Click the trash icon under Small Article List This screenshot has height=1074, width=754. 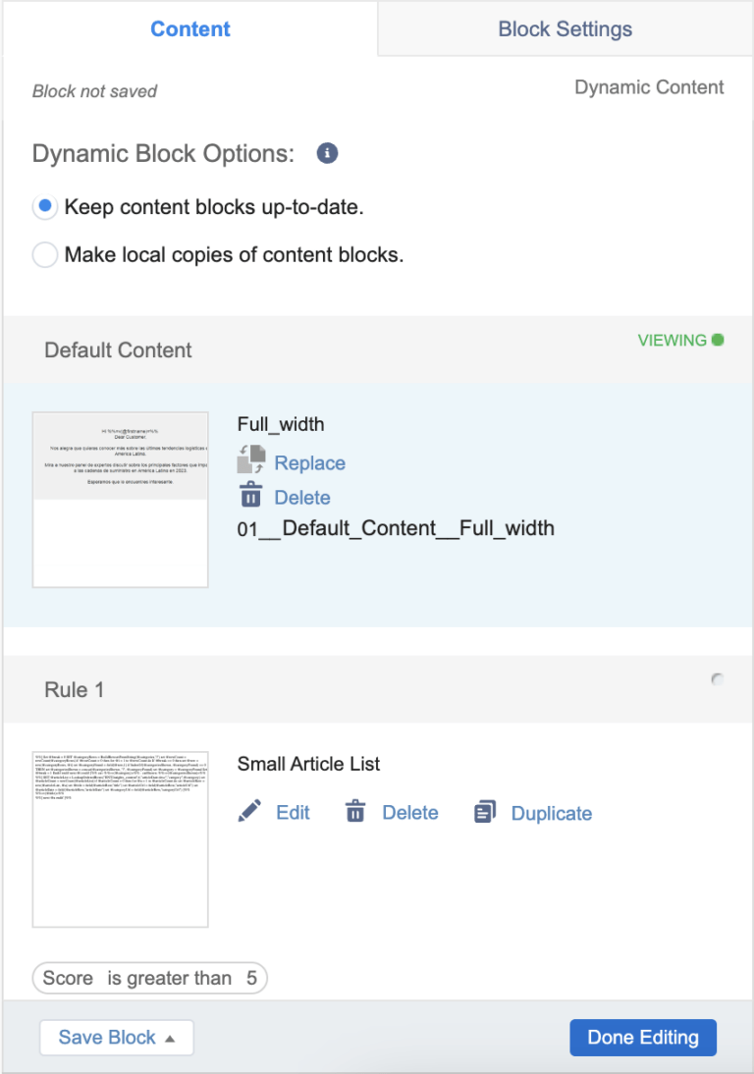(354, 812)
